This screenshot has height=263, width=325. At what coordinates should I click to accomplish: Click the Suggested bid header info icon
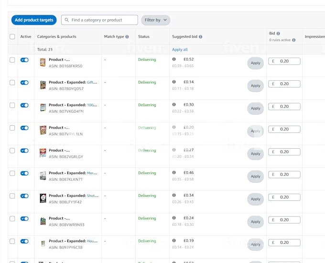(200, 37)
